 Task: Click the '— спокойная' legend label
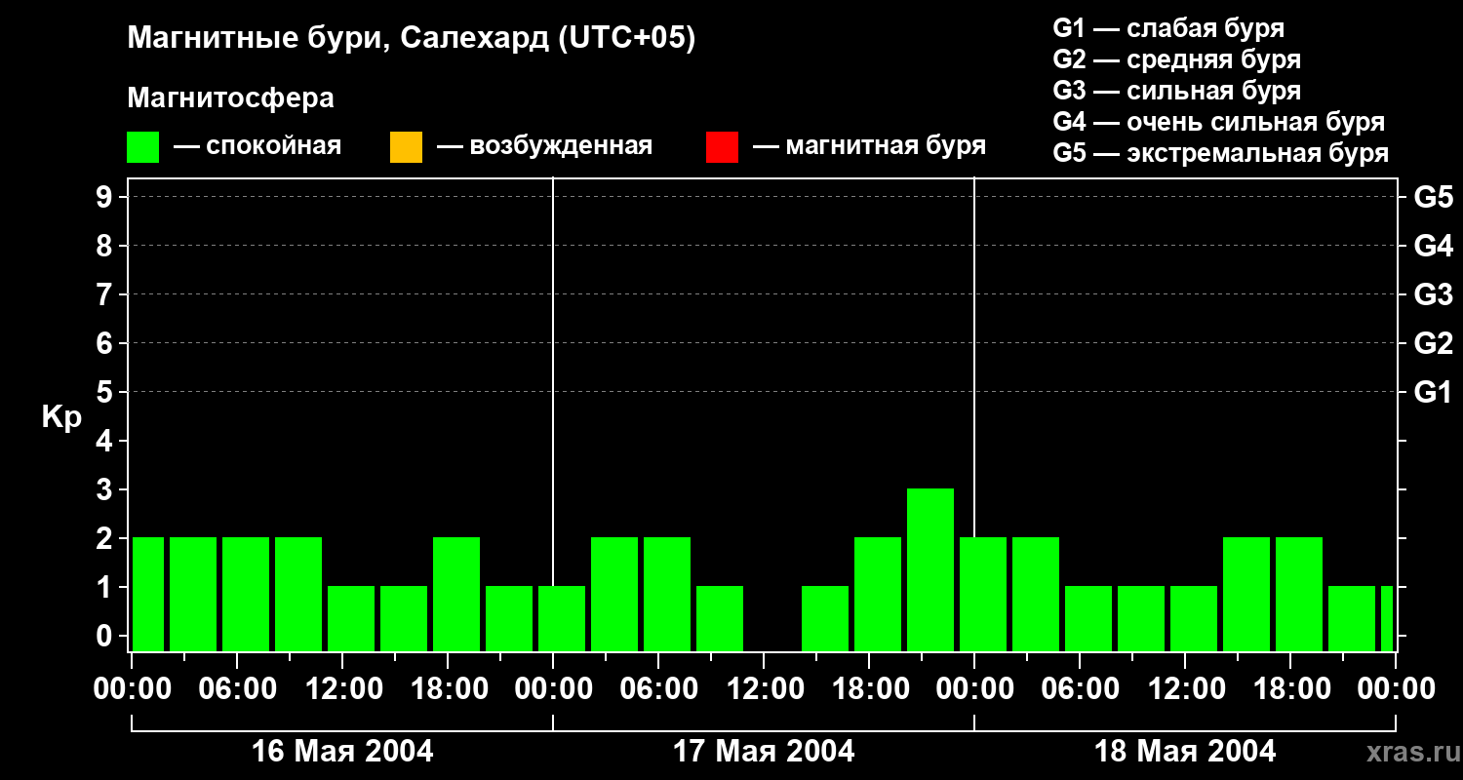[x=257, y=146]
